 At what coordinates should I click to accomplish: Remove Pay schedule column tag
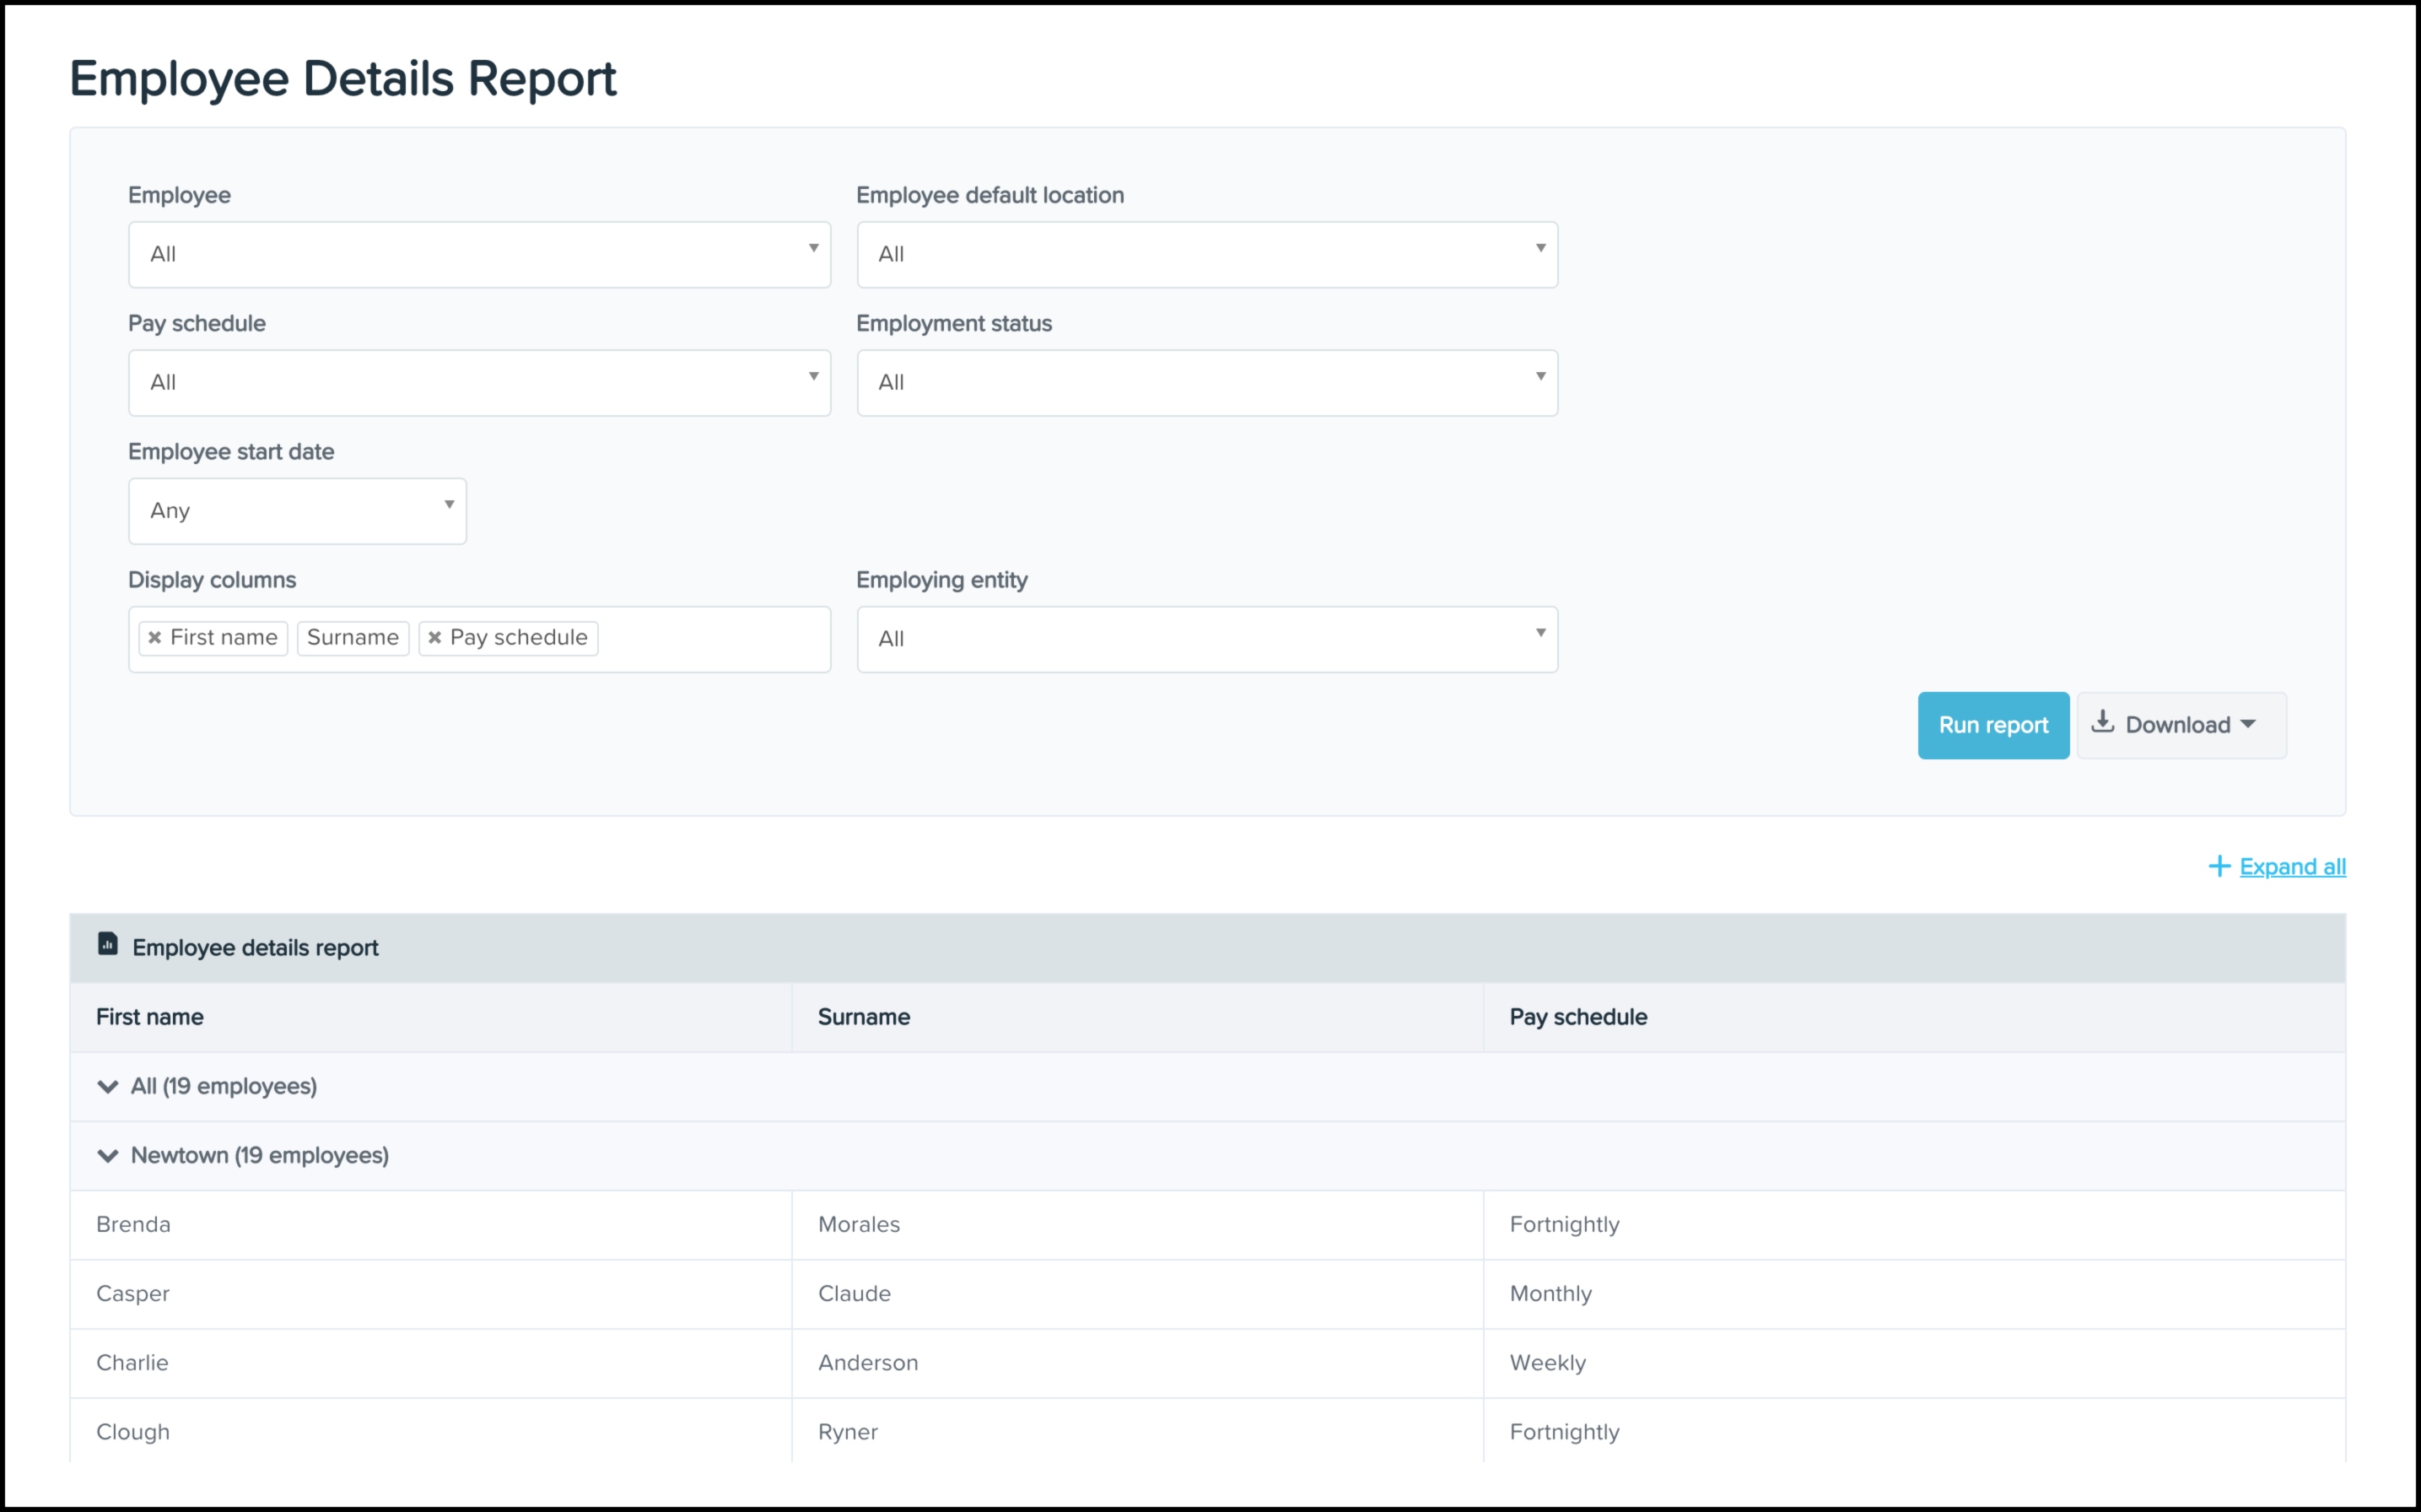(x=434, y=638)
